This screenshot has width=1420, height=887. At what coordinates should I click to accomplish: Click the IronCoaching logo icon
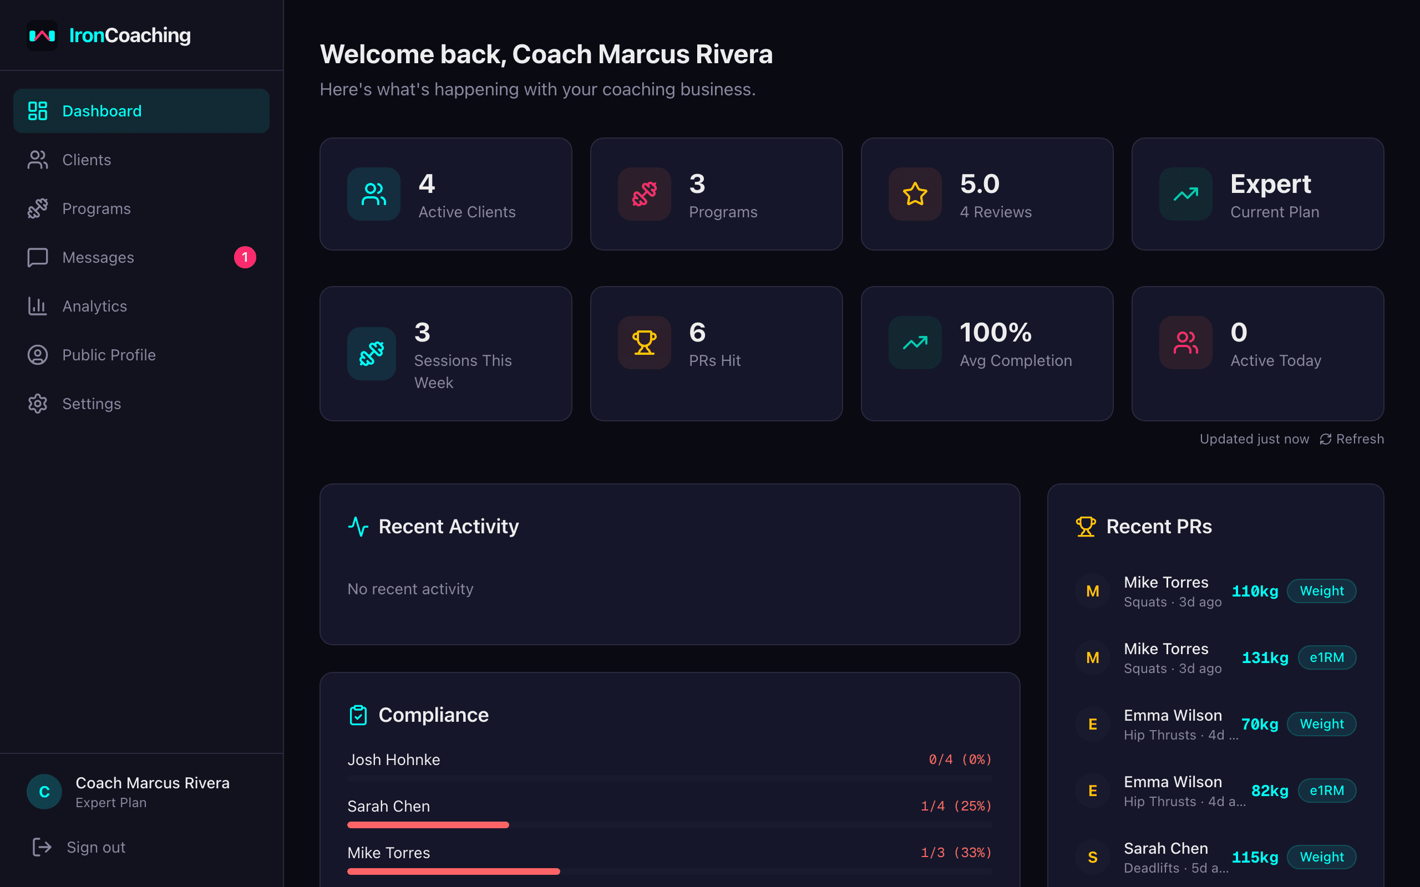click(42, 35)
